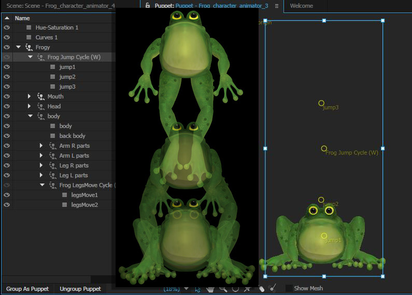This screenshot has width=412, height=295.
Task: Click the Group As Puppet button
Action: point(27,289)
